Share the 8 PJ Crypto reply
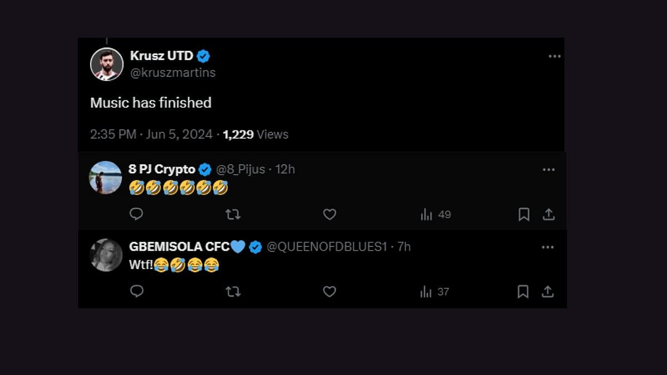 pos(549,214)
